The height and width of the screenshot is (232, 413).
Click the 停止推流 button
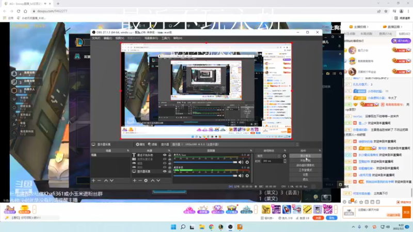pyautogui.click(x=305, y=155)
